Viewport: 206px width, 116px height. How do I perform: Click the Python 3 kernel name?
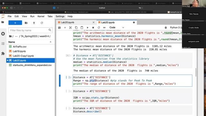pyautogui.click(x=176, y=27)
